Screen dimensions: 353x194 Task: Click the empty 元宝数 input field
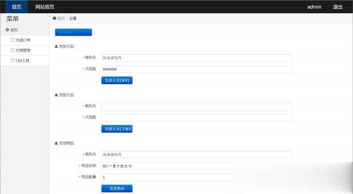click(x=196, y=118)
